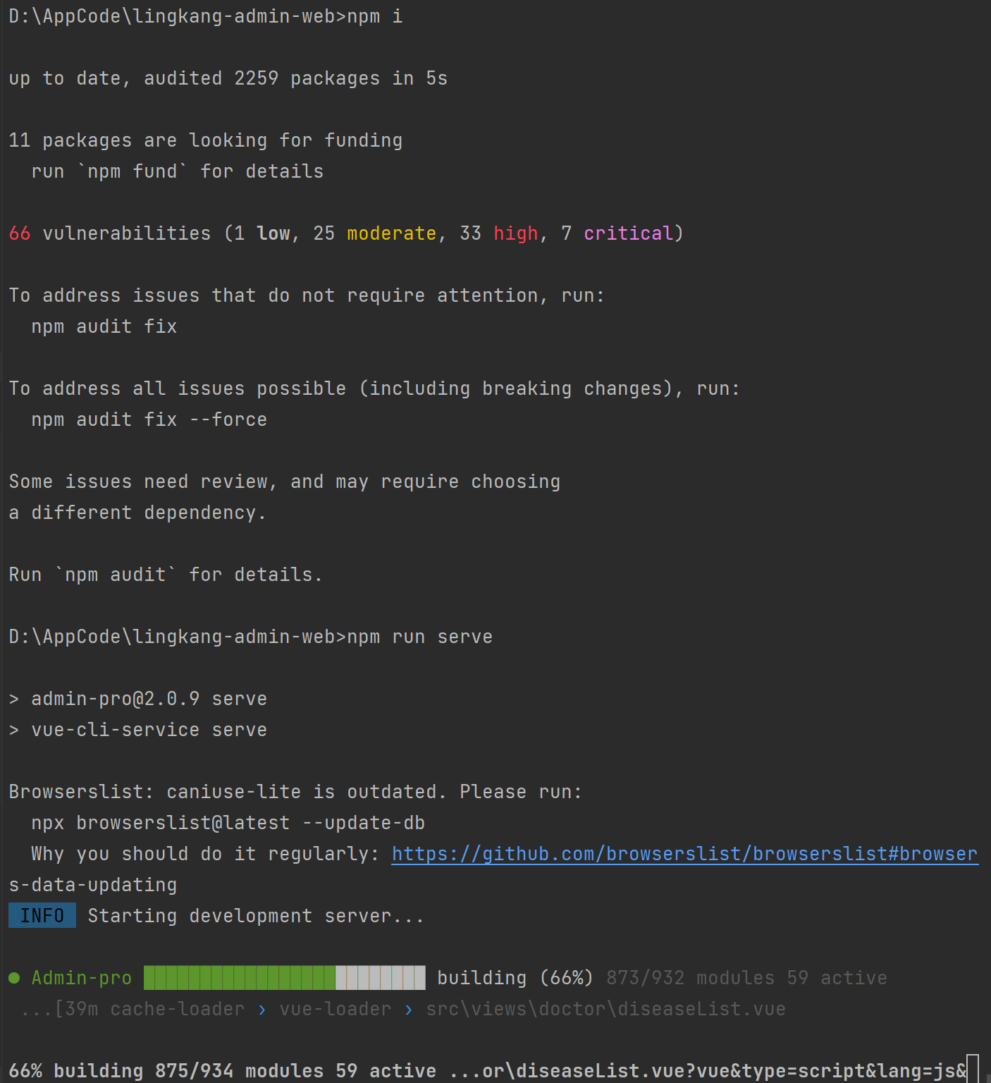Click the first chevron after cache-loader

[x=262, y=1010]
